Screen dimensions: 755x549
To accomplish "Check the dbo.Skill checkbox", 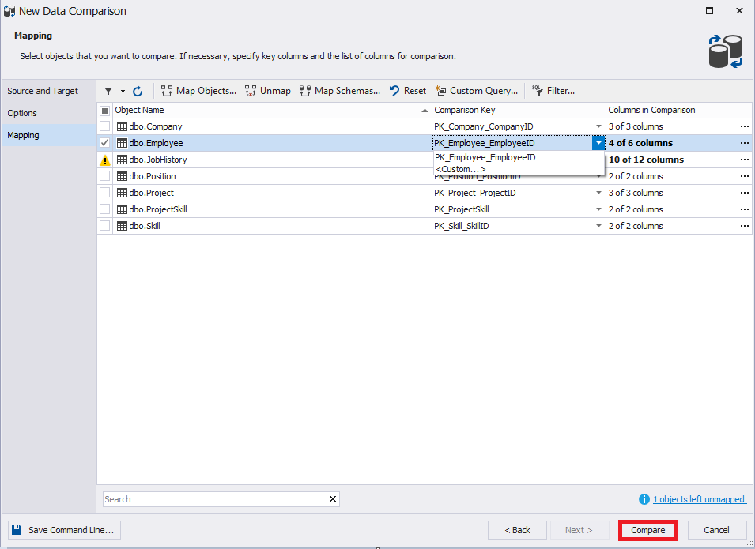I will 104,226.
